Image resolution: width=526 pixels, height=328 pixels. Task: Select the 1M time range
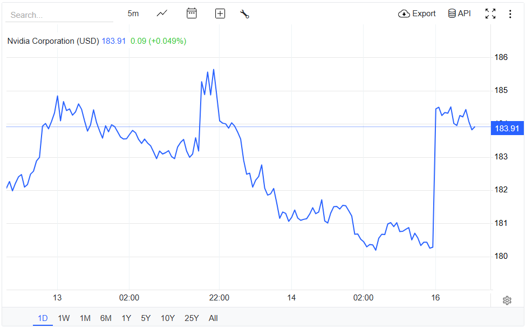(x=85, y=318)
